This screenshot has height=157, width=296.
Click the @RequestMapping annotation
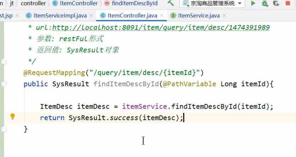[x=54, y=73]
